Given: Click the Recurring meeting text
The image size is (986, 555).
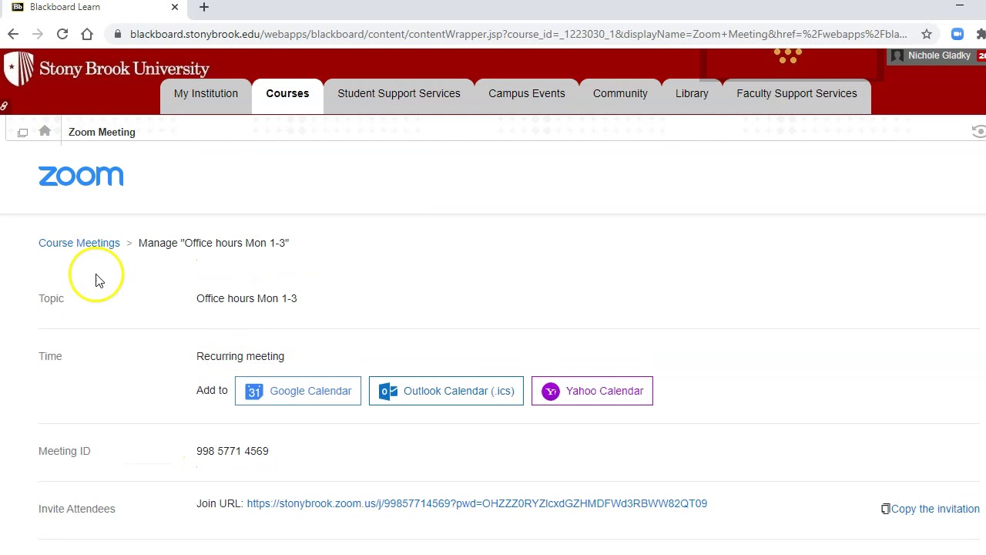Looking at the screenshot, I should 240,356.
